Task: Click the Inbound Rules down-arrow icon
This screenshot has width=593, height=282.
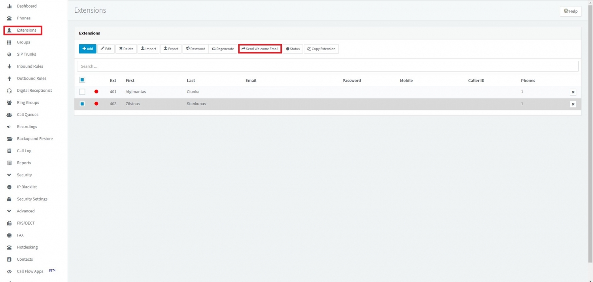Action: (x=9, y=66)
